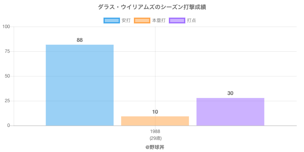Click the orange 本塁打 legend color box
This screenshot has width=304, height=152.
(x=142, y=21)
